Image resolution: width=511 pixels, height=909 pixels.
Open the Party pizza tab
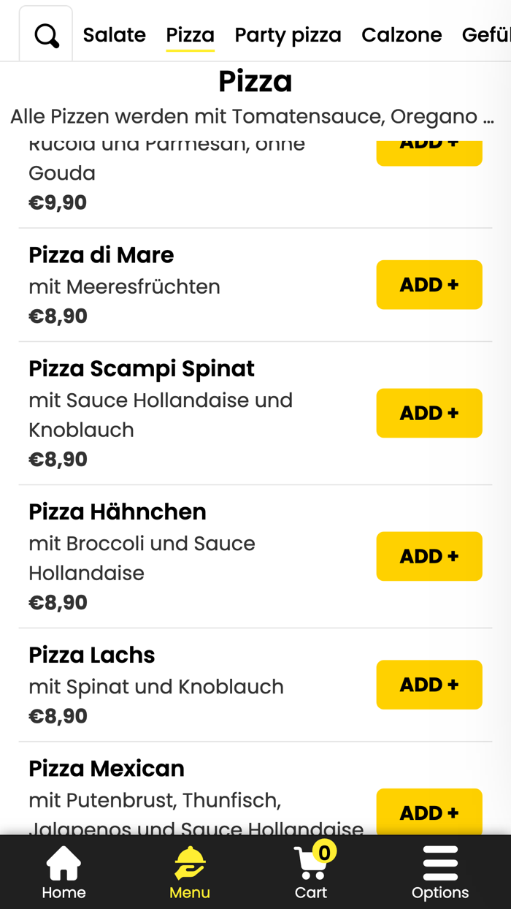[288, 34]
